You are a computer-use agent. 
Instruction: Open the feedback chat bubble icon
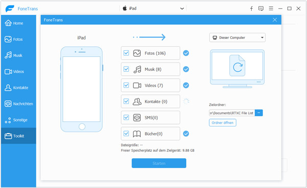click(x=261, y=8)
